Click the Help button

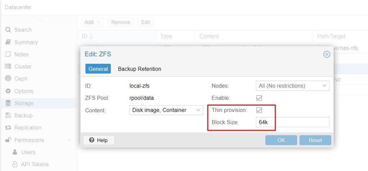[x=99, y=140]
